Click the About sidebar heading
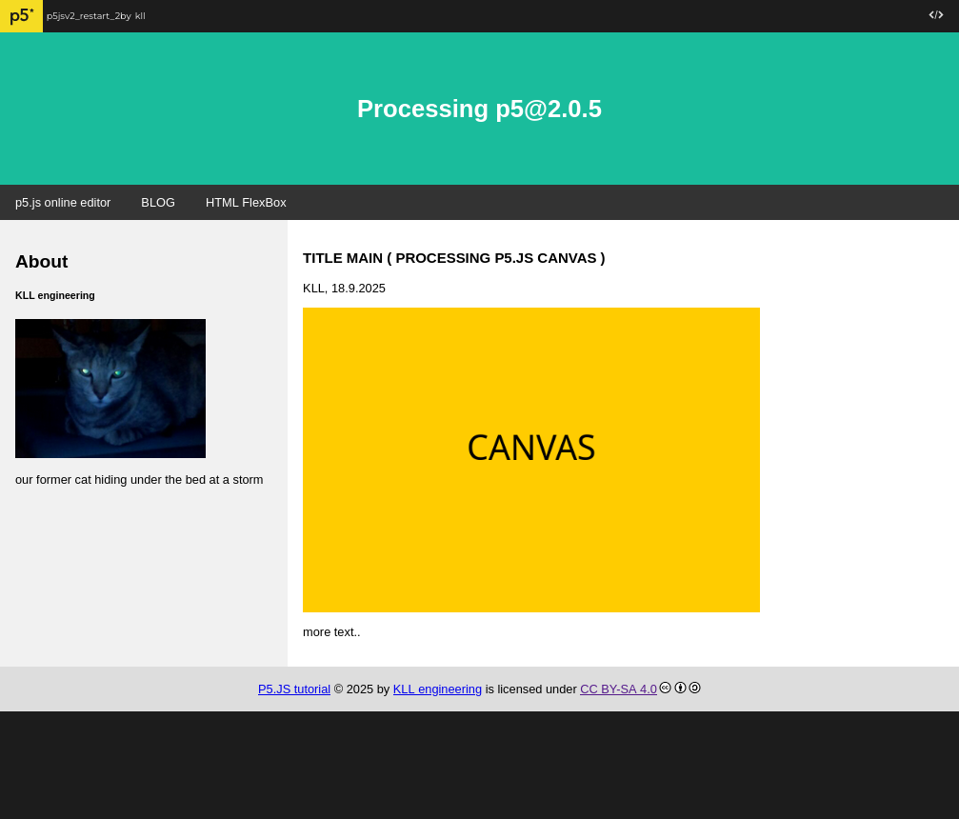 click(42, 262)
